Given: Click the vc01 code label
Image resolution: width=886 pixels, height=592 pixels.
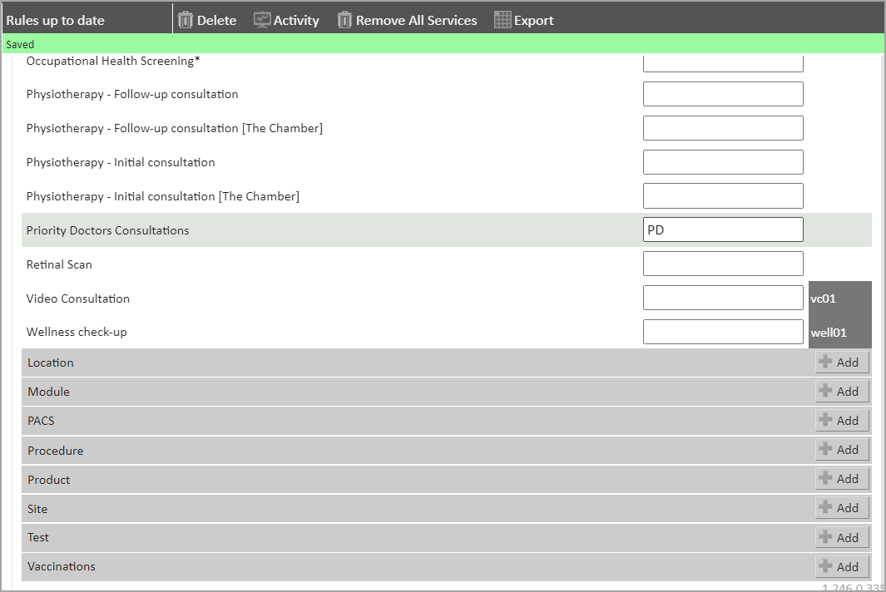Looking at the screenshot, I should 824,298.
